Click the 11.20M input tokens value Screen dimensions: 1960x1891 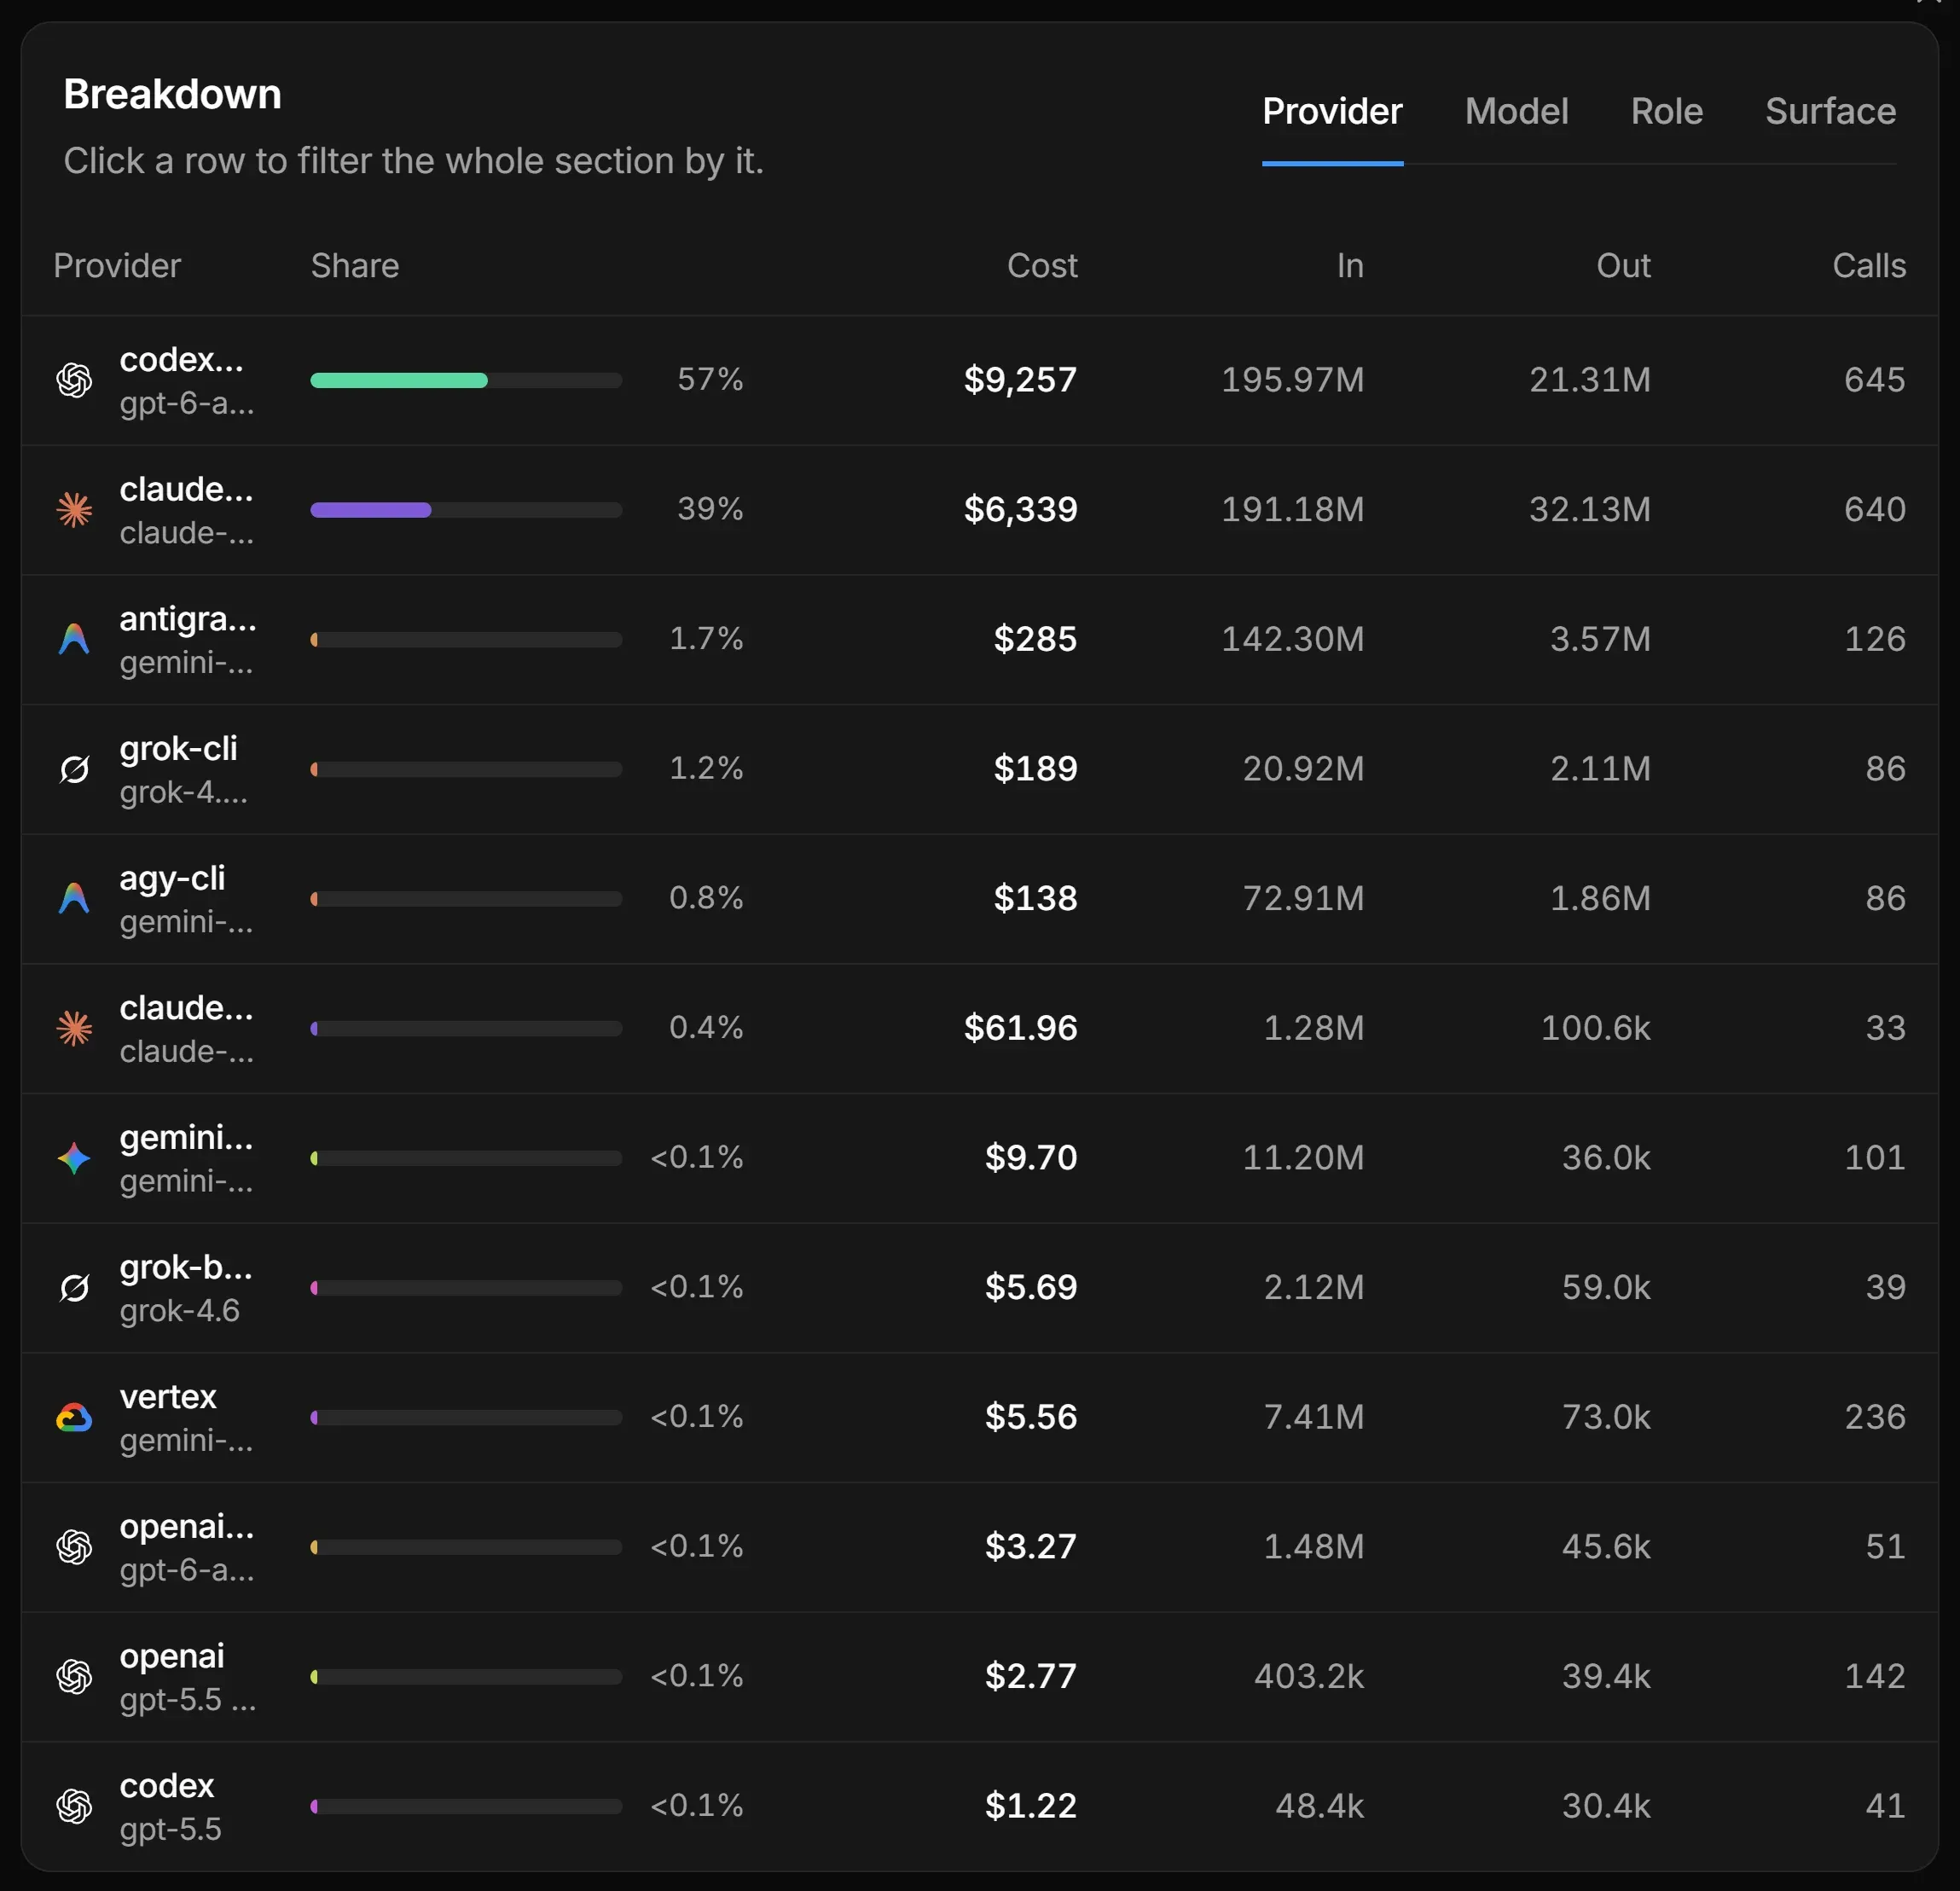[x=1303, y=1157]
